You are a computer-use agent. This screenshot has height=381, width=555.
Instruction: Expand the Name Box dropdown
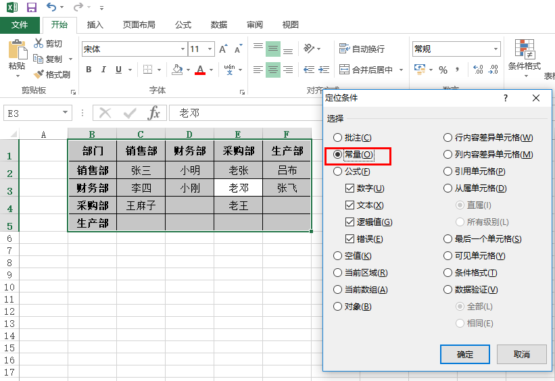click(65, 113)
